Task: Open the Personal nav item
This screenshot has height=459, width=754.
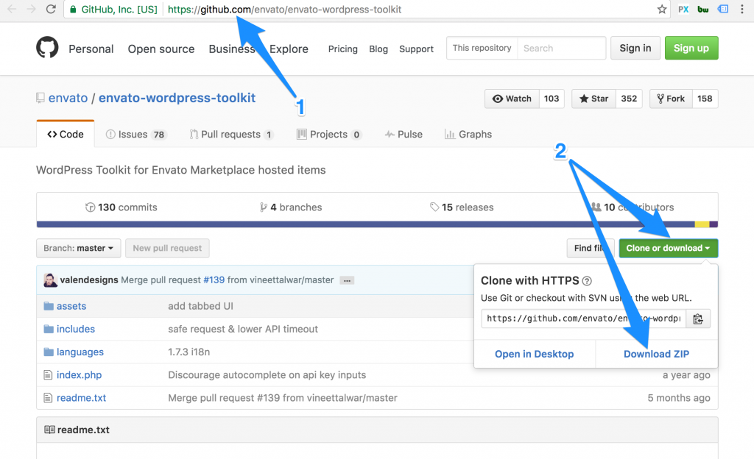Action: (91, 49)
